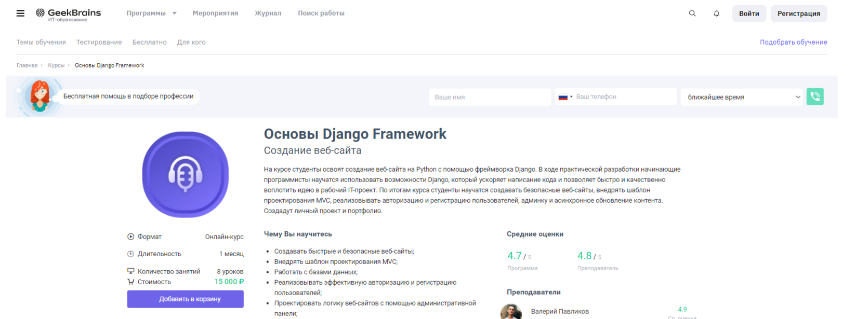The height and width of the screenshot is (319, 856).
Task: Open Поиск работы menu item
Action: coord(321,13)
